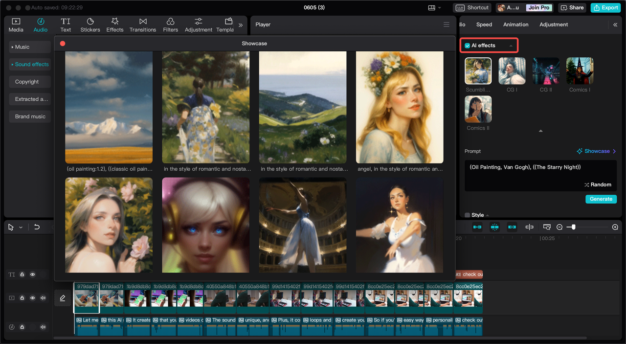Open the Filters panel
Image resolution: width=626 pixels, height=344 pixels.
170,25
